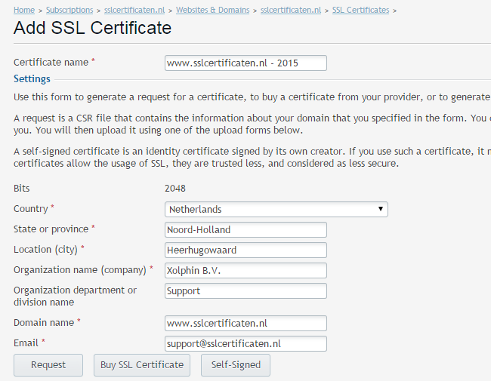491x381 pixels.
Task: Click the Settings section heading
Action: (32, 78)
